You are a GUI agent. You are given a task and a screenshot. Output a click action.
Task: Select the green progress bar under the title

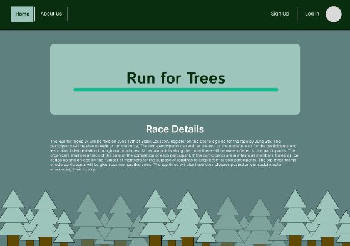point(176,90)
